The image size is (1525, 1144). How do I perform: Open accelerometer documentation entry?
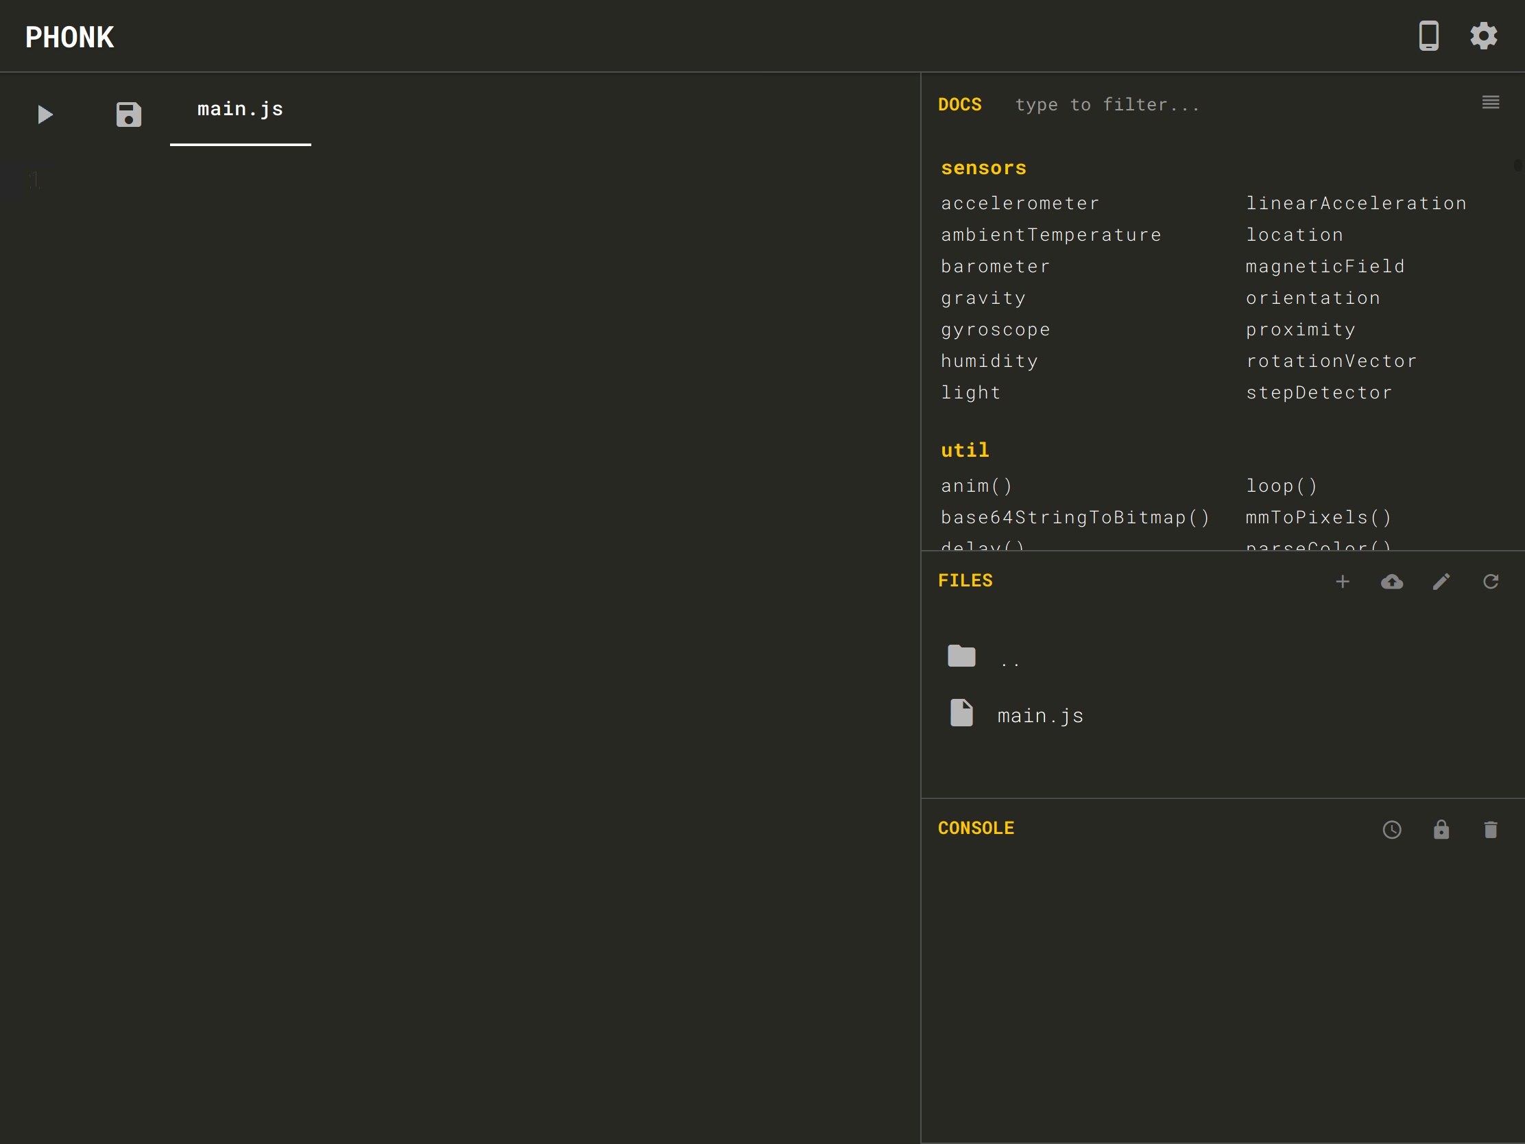tap(1020, 204)
